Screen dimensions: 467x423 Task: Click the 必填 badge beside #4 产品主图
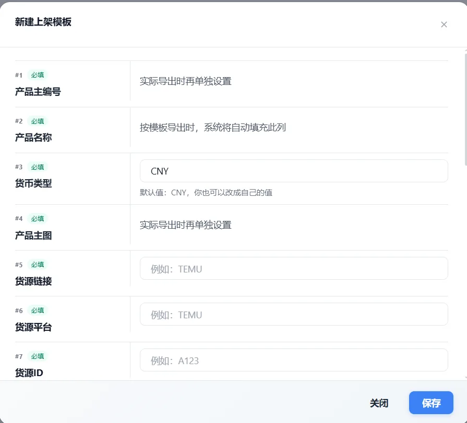tap(38, 218)
